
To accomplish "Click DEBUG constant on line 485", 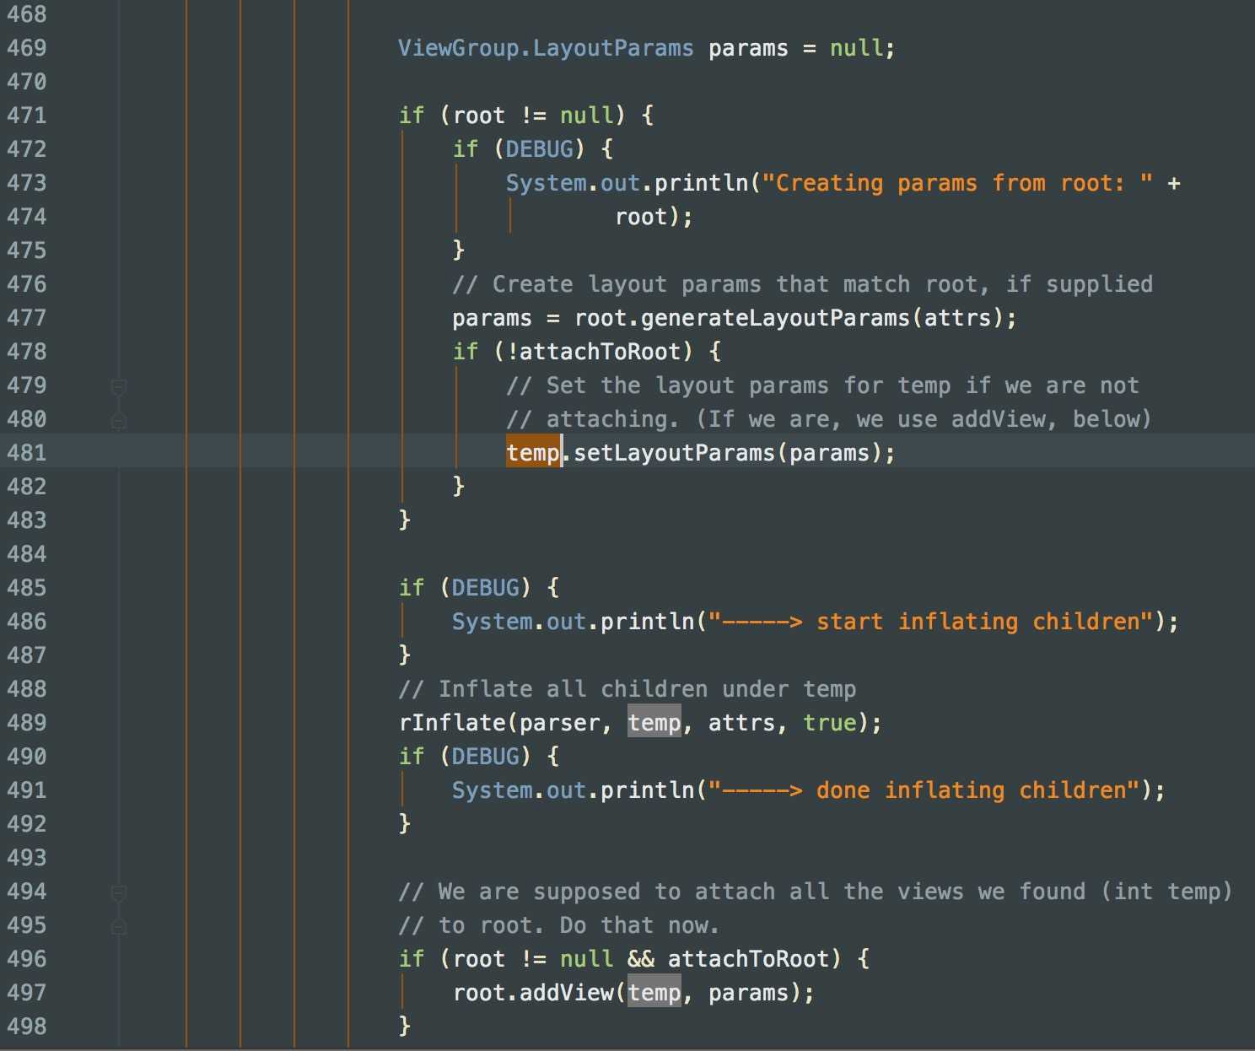I will click(485, 588).
